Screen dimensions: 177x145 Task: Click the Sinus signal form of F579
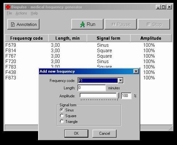[x=103, y=45]
